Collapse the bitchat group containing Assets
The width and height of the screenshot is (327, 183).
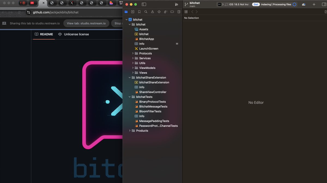130,24
